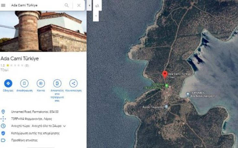
Task: Expand the opening hours dropdown arrow
Action: click(x=64, y=126)
